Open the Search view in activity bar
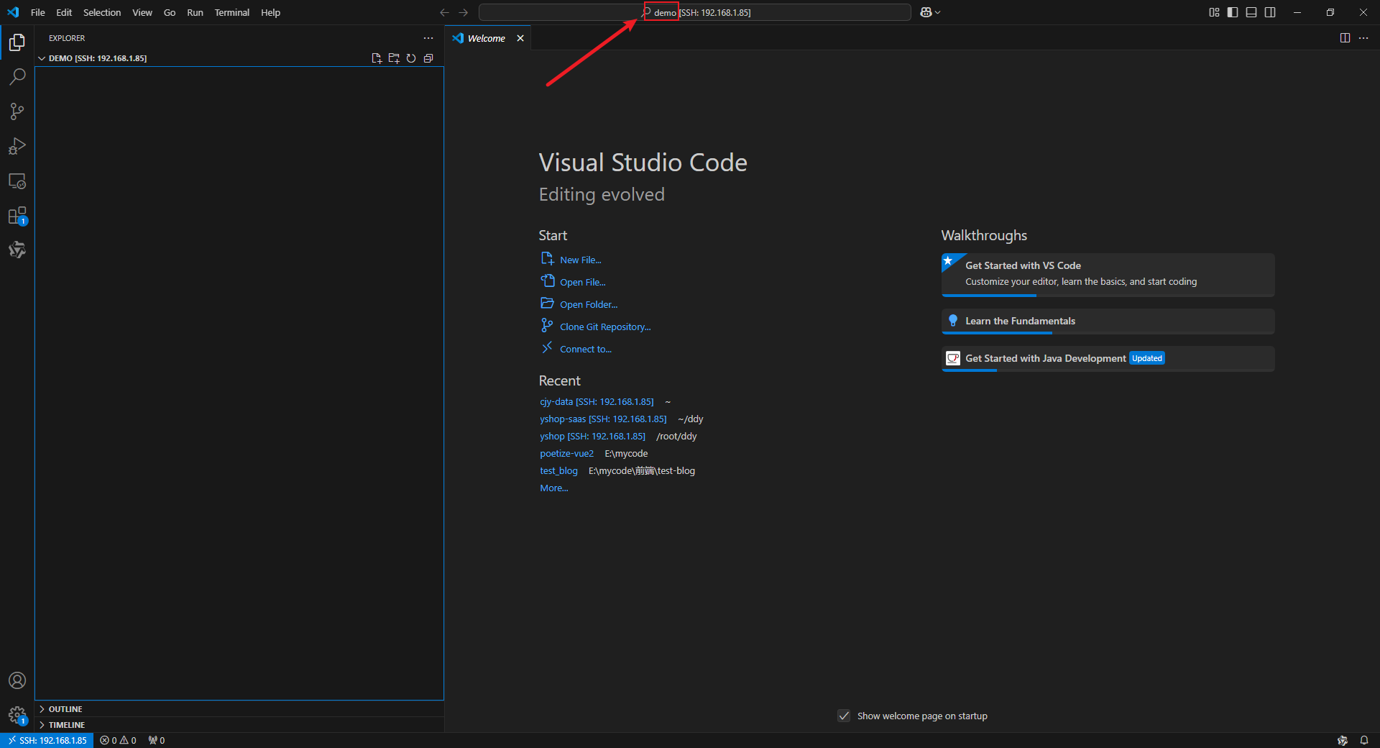Screen dimensions: 1380x748 (x=17, y=77)
